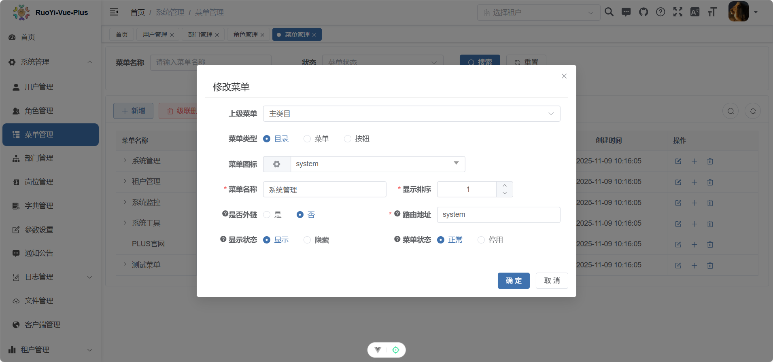Open the 选择租户 tenant dropdown
The width and height of the screenshot is (773, 362).
click(538, 13)
